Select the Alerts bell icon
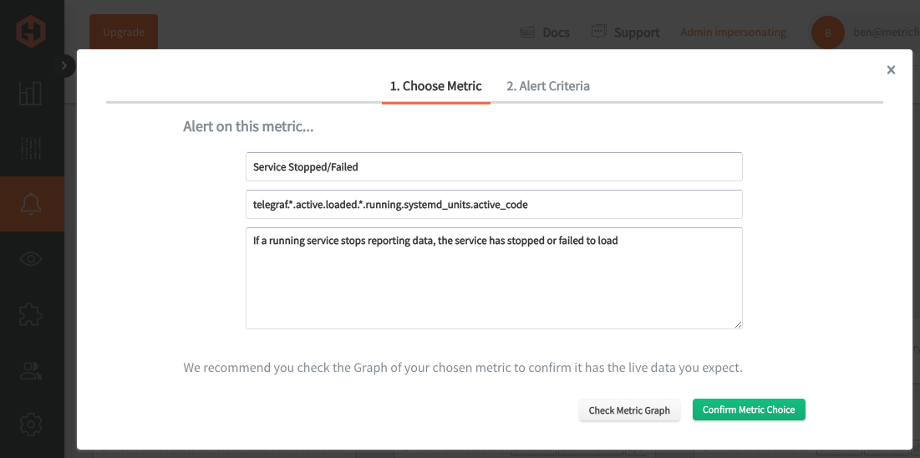Viewport: 920px width, 458px height. pos(31,203)
